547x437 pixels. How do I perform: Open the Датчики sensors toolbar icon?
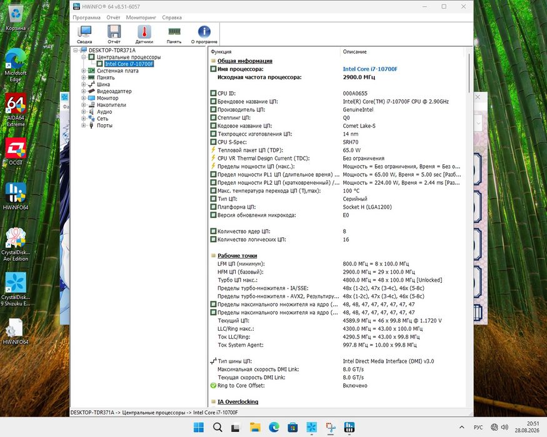point(144,34)
